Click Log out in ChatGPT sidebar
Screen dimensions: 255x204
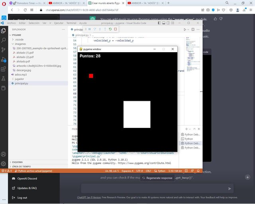click(20, 198)
